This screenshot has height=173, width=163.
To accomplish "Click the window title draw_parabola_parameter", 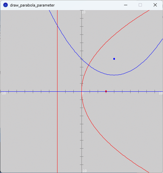I will click(x=32, y=5).
